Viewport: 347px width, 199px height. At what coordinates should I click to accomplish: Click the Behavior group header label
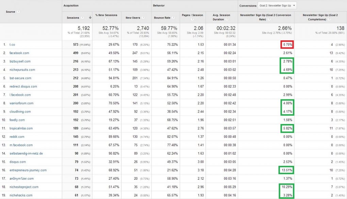(x=159, y=5)
